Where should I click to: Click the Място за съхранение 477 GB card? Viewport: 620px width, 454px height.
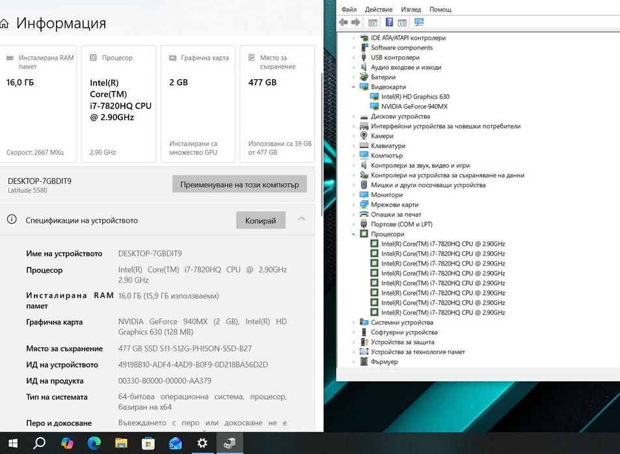pyautogui.click(x=277, y=104)
